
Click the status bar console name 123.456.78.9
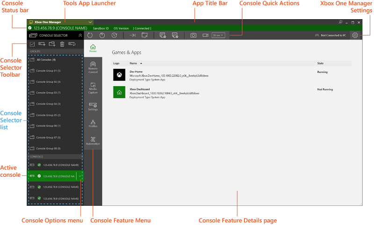coord(60,28)
